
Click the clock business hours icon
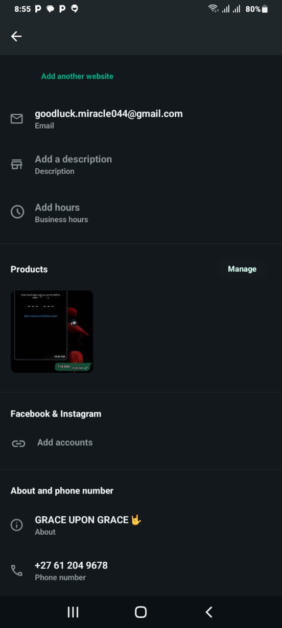pos(17,212)
